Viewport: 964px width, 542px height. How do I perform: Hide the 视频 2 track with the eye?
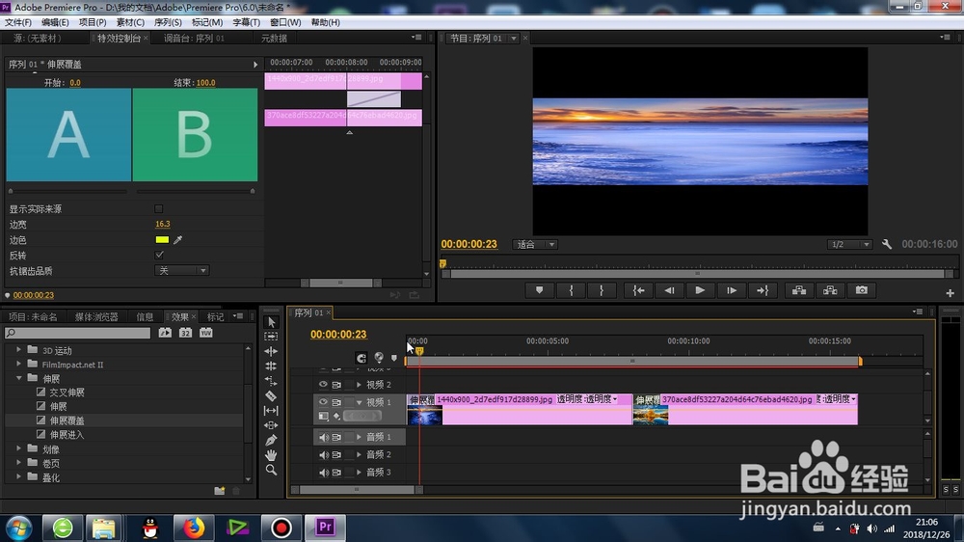pyautogui.click(x=323, y=385)
